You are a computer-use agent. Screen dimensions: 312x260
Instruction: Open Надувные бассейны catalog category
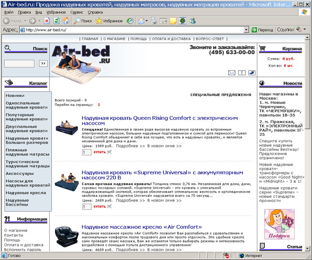coord(17,202)
